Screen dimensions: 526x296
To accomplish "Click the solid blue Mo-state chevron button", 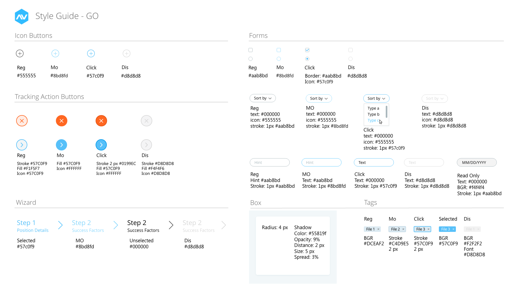I will click(x=62, y=145).
